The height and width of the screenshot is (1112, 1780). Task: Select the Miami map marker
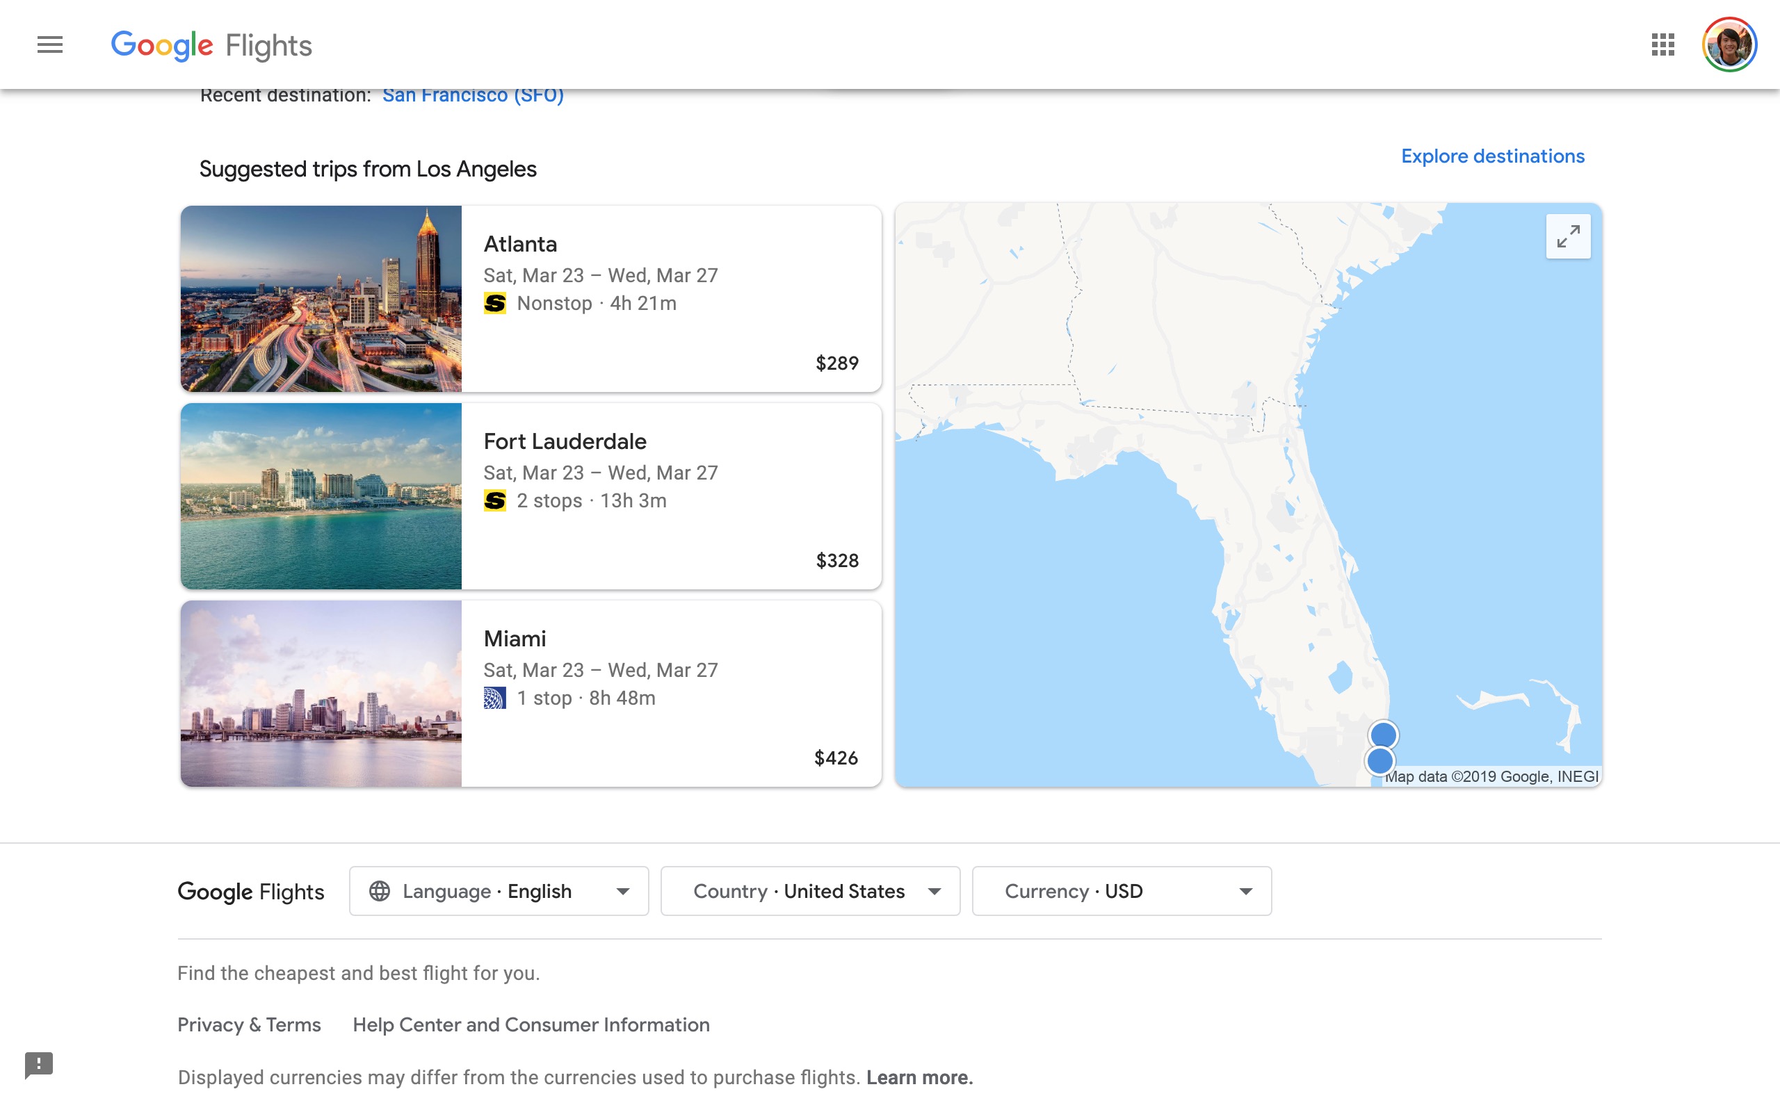(1381, 761)
